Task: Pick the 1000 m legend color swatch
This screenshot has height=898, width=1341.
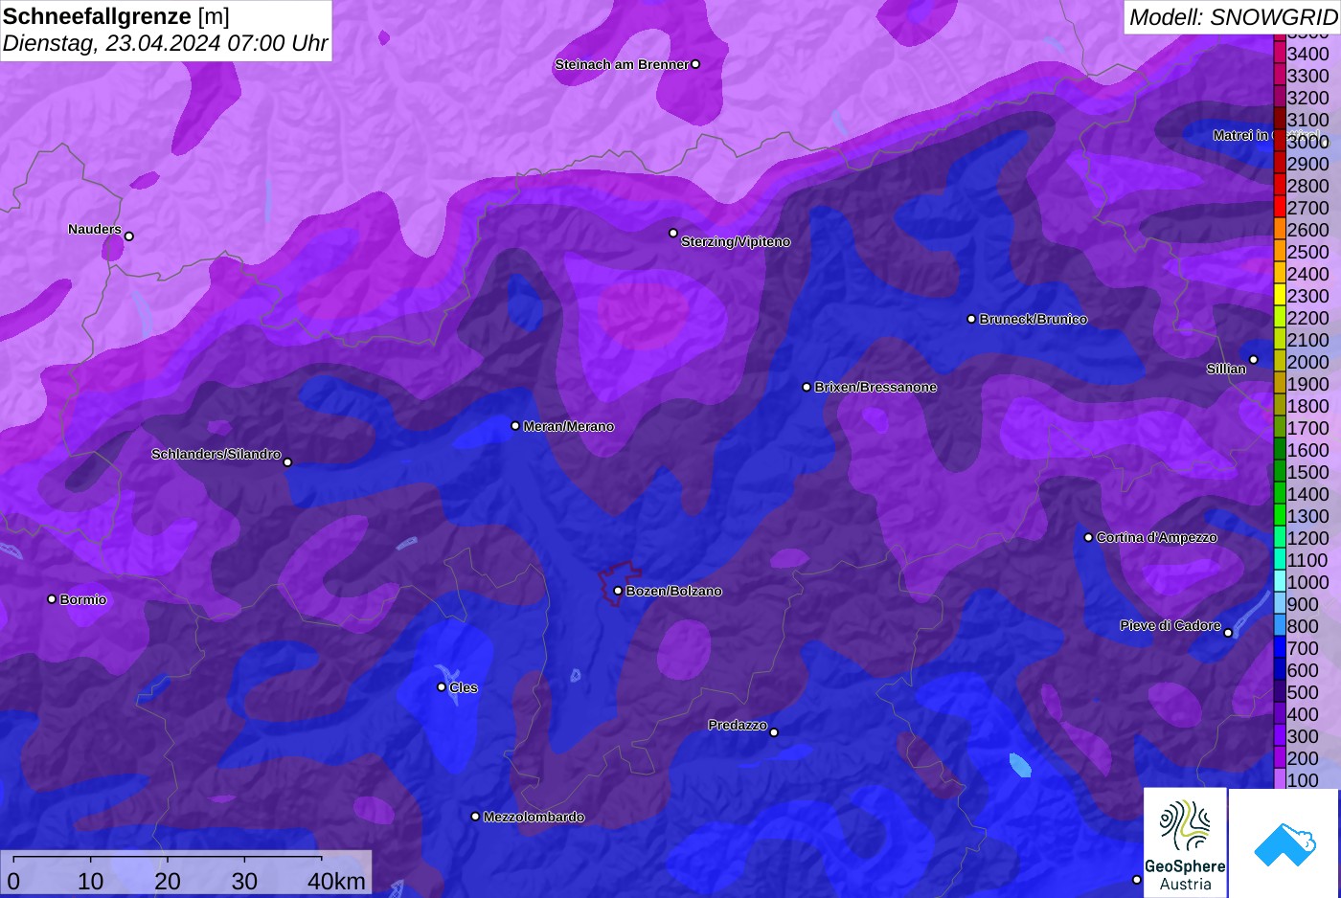Action: [1280, 581]
